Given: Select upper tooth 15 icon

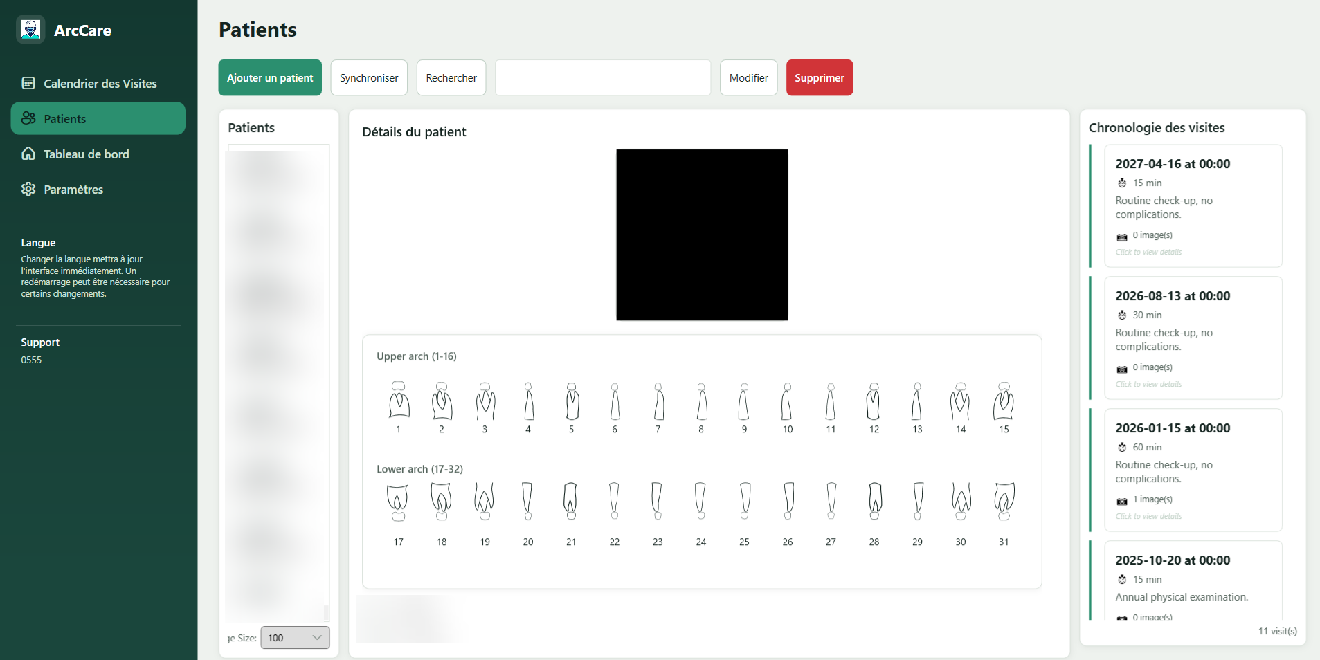Looking at the screenshot, I should click(x=1004, y=401).
